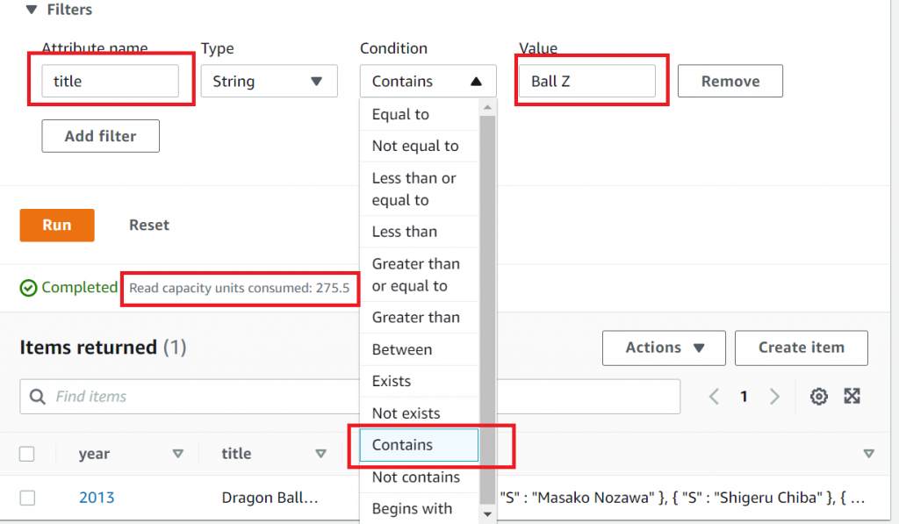Select all items header checkbox

27,454
